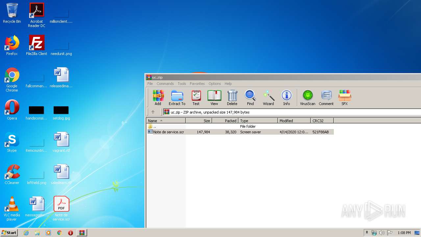
Task: Sort by Size column header
Action: 199,121
